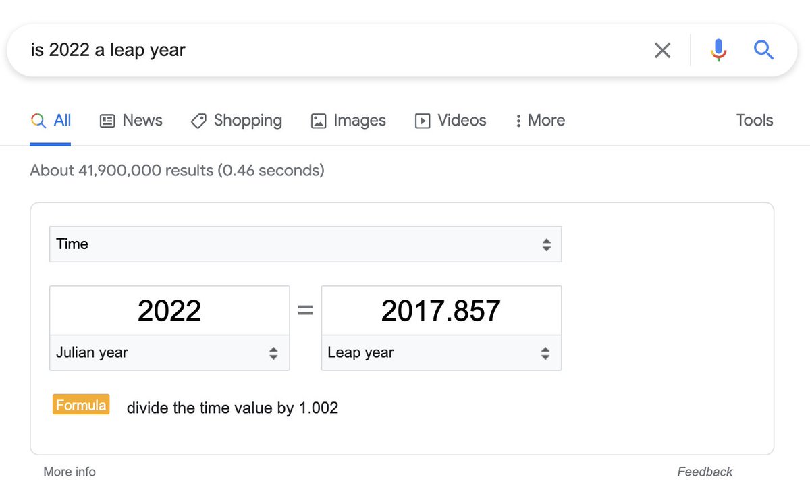Switch to the Videos tab
Viewport: 810px width, 500px height.
click(450, 121)
